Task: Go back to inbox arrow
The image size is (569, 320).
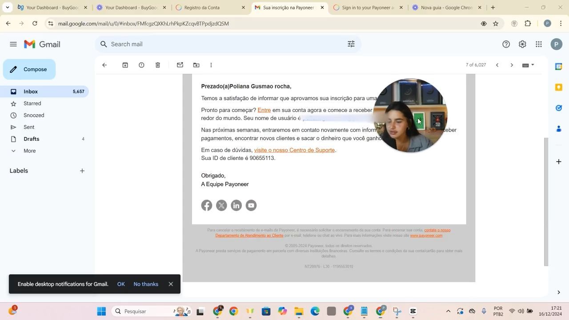Action: [104, 65]
